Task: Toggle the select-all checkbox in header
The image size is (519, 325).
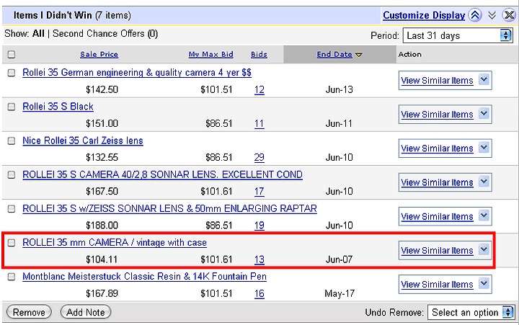Action: pyautogui.click(x=12, y=54)
